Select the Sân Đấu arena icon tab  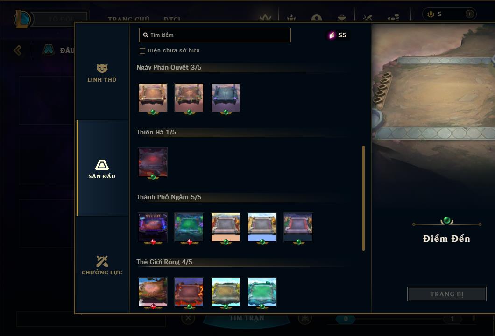click(x=102, y=168)
